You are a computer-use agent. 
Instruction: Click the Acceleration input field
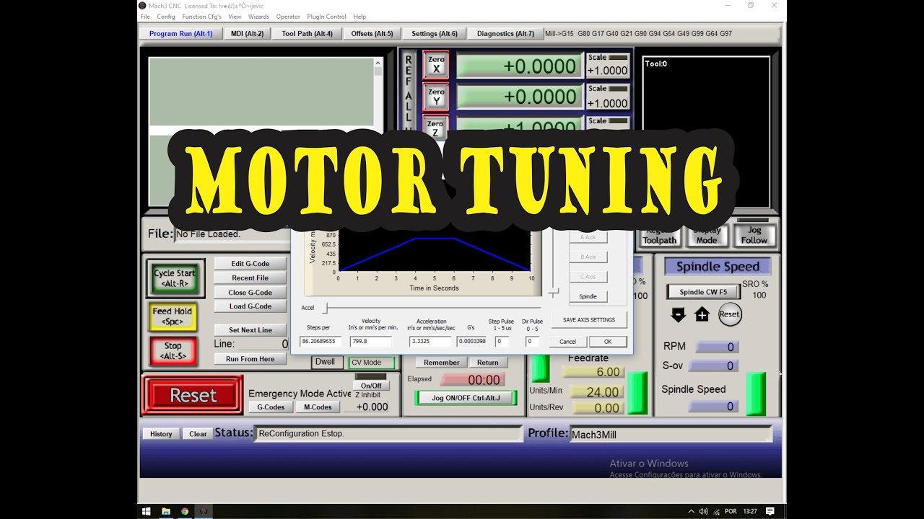[430, 342]
